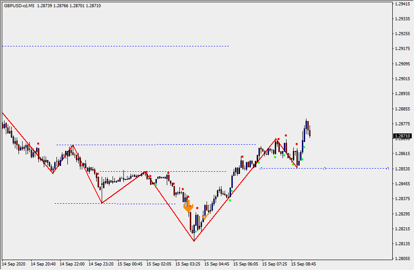Viewport: 414px width, 270px height.
Task: Click the 14 Sep 2020 date label
Action: [14, 264]
